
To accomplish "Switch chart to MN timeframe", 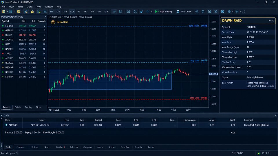I will tap(106, 12).
